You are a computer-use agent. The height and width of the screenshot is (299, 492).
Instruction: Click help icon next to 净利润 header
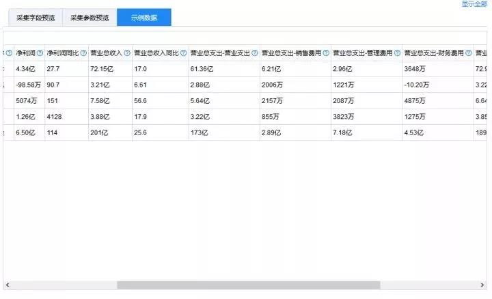pos(40,53)
